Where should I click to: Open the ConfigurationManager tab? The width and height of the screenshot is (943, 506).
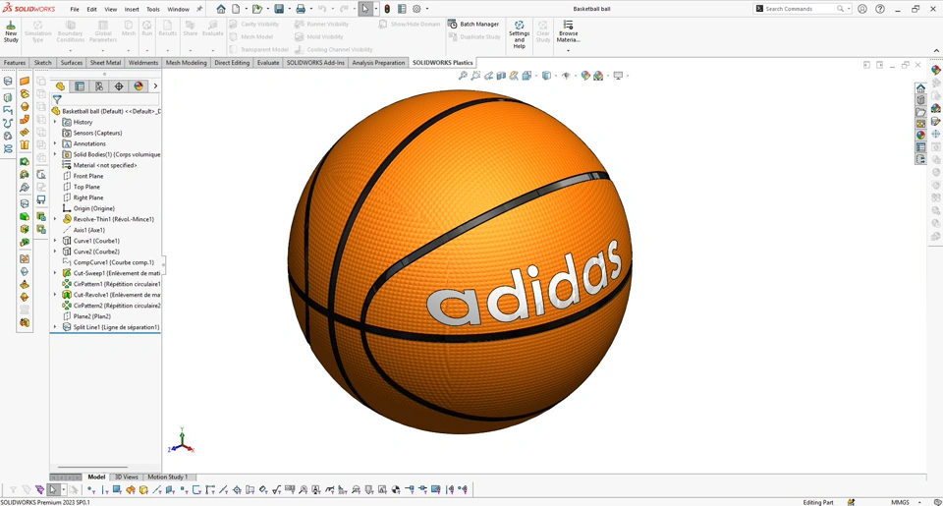point(99,86)
